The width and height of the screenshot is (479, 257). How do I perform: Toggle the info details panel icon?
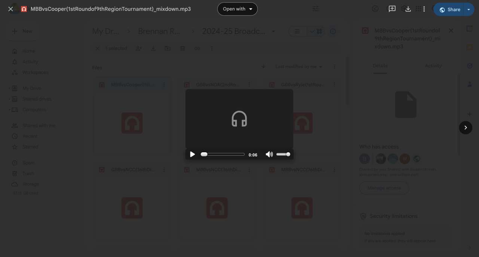[333, 31]
